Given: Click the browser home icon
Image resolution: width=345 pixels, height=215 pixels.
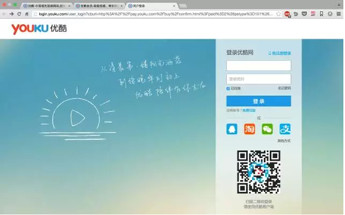Looking at the screenshot, I should click(27, 14).
